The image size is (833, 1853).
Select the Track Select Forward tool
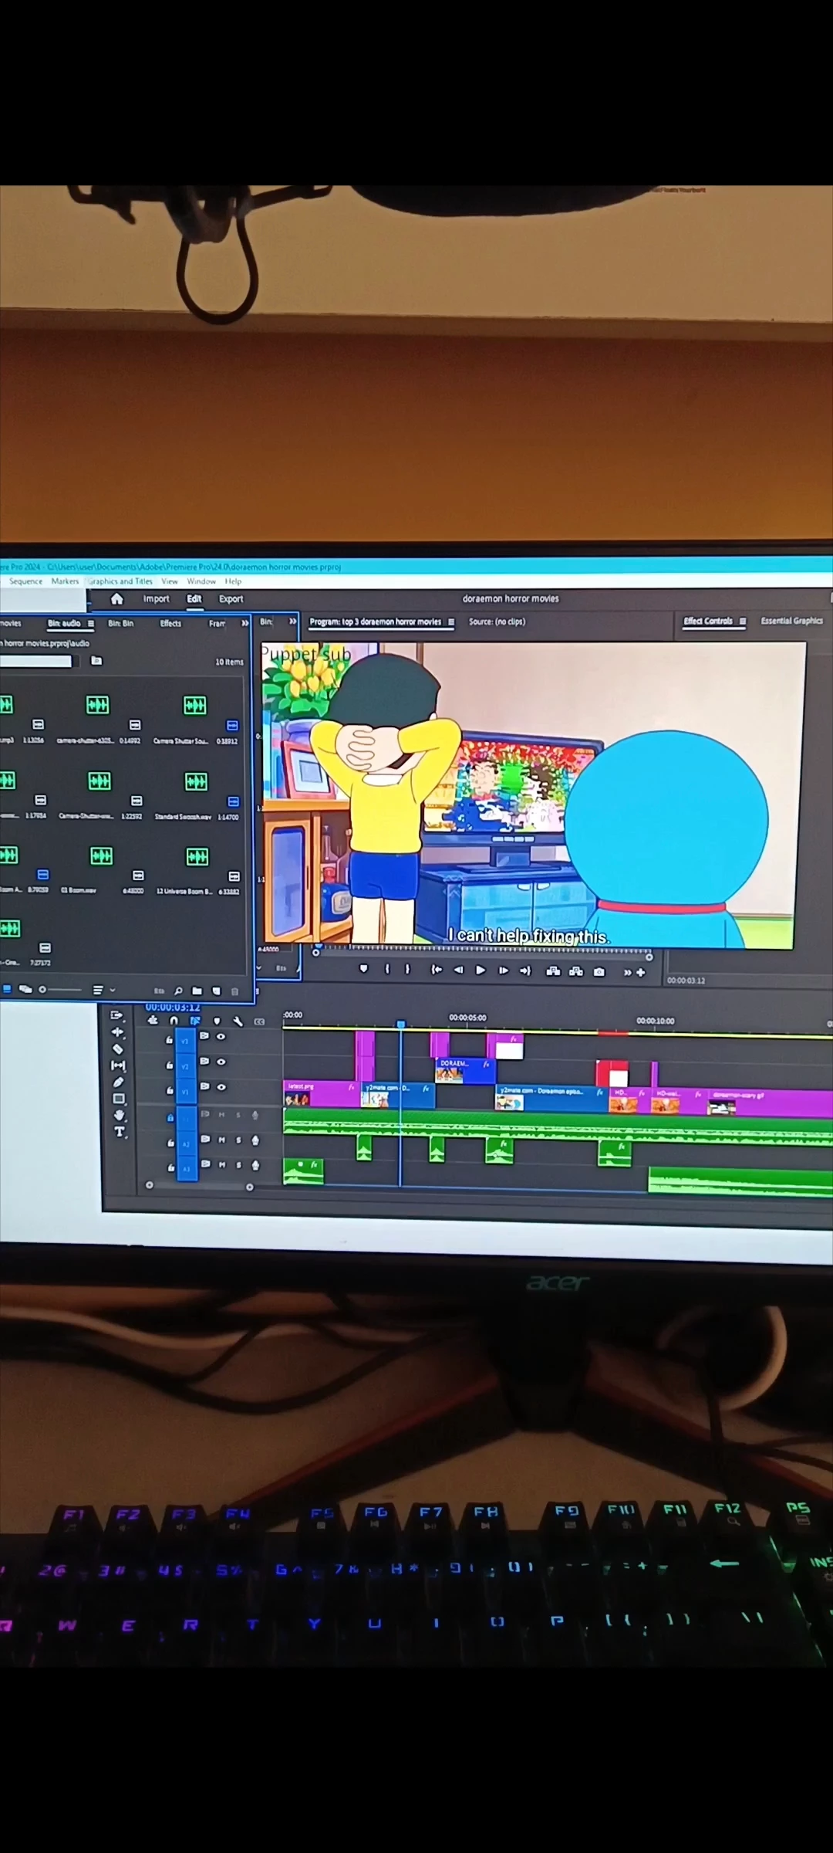pos(117,1015)
